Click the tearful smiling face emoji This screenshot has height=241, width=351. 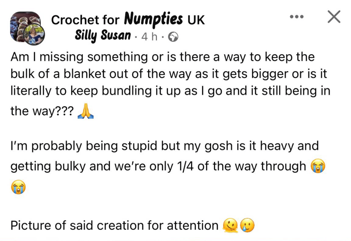tap(247, 226)
